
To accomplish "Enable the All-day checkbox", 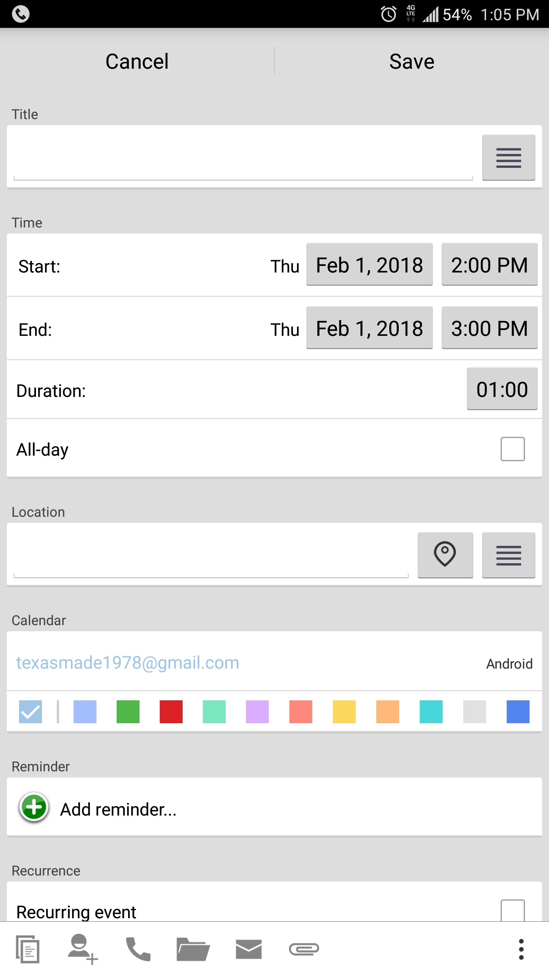I will 512,449.
